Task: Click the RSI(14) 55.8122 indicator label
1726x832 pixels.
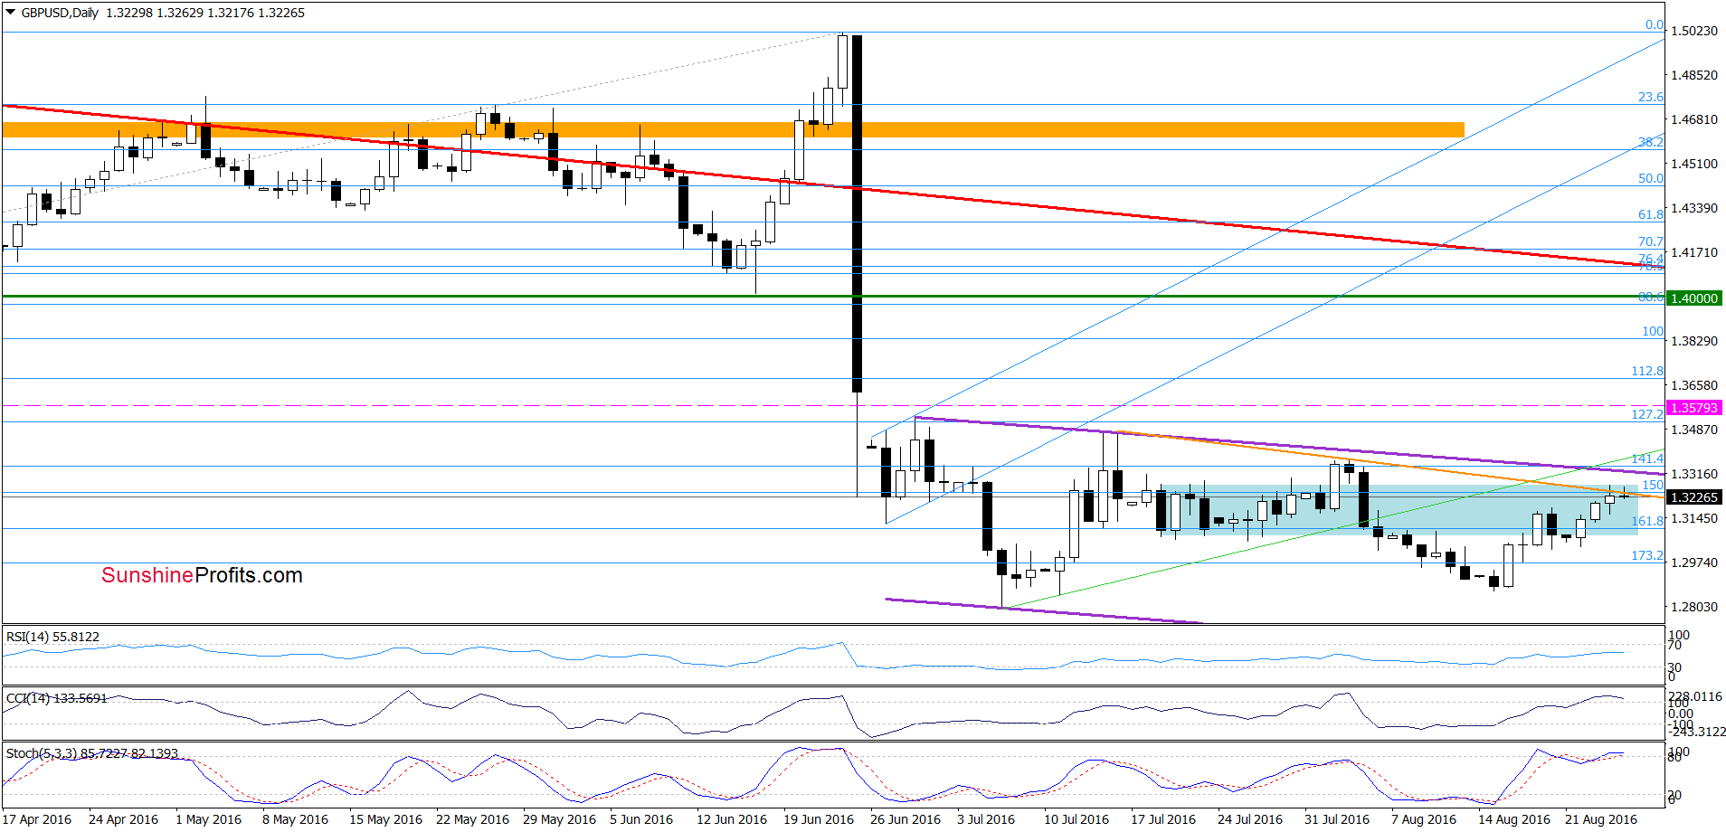Action: 52,637
